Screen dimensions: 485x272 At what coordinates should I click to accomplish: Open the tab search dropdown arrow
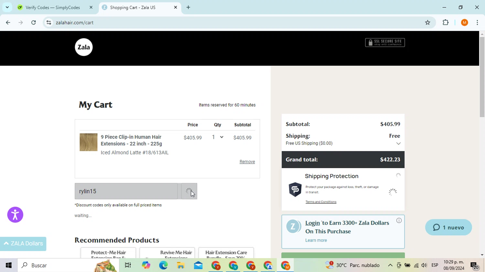tap(7, 7)
